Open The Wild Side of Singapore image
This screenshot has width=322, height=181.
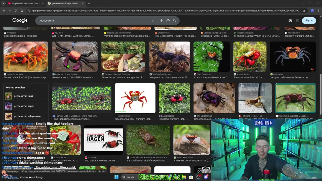pos(82,98)
